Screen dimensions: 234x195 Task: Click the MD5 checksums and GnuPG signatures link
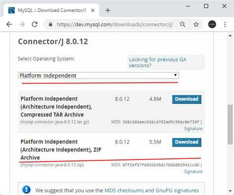click(x=152, y=191)
